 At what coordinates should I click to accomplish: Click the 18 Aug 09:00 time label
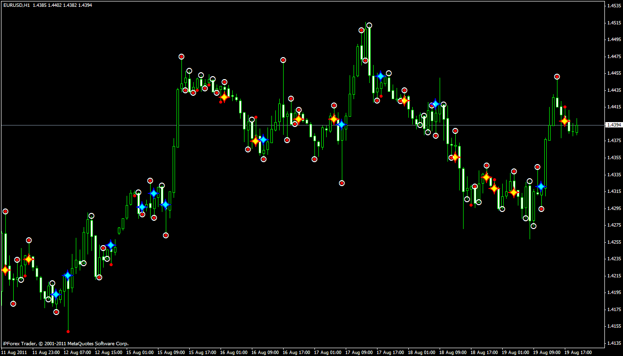pyautogui.click(x=453, y=352)
